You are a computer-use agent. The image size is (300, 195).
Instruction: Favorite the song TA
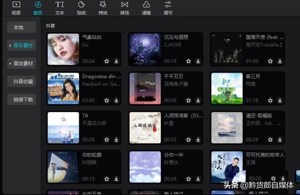click(x=106, y=139)
